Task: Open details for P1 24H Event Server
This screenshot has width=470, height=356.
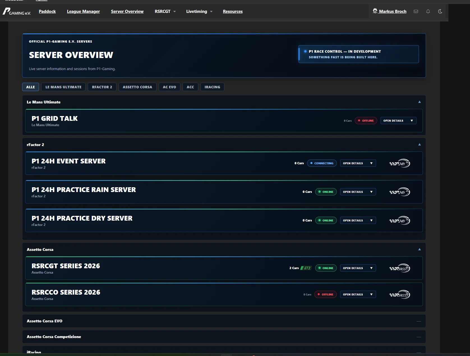Action: (x=358, y=163)
